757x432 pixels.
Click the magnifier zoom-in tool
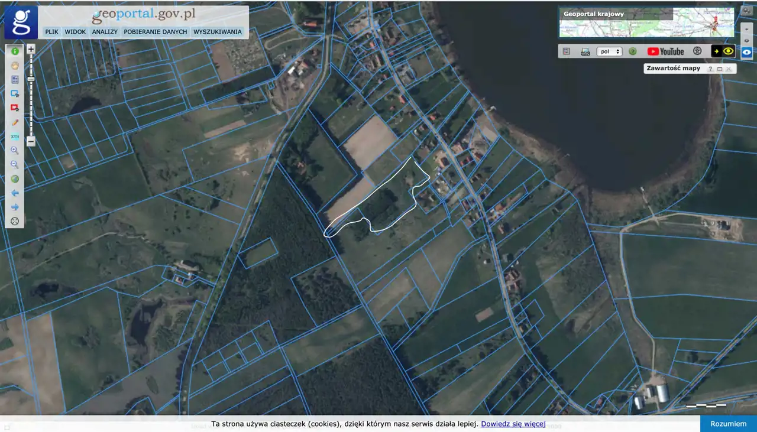tap(15, 151)
